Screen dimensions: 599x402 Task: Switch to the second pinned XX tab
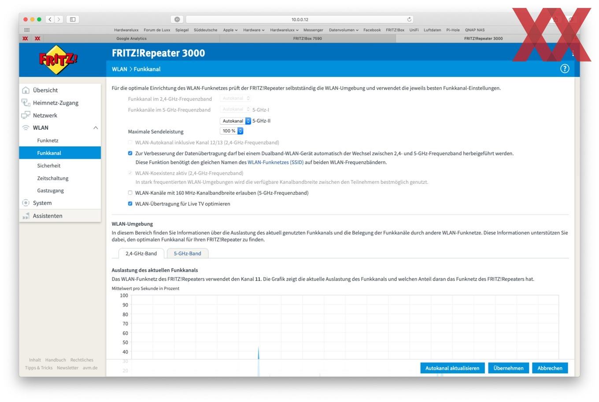click(37, 38)
